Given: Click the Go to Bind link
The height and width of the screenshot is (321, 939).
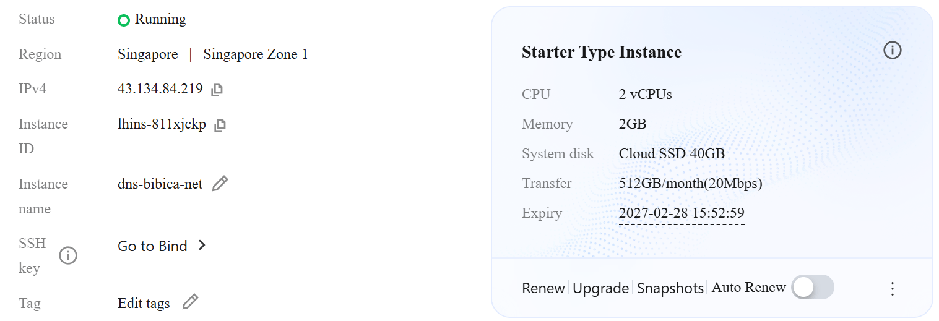Looking at the screenshot, I should [x=152, y=246].
